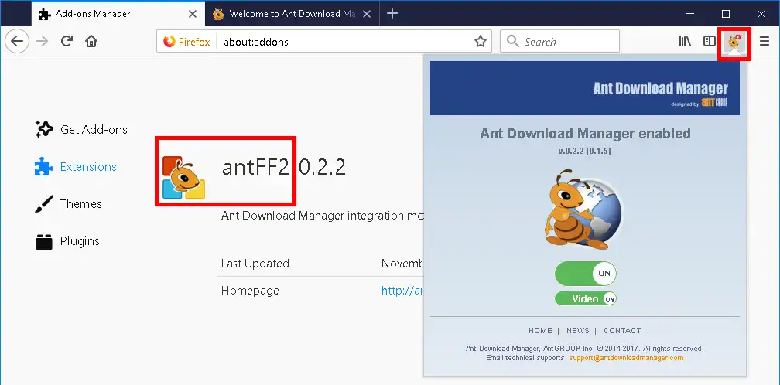Open a new tab with plus button

[x=392, y=13]
